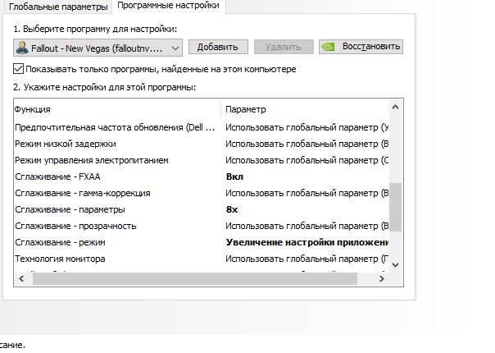This screenshot has width=495, height=353.
Task: Click the NVIDIA logo on Восстановить button
Action: pyautogui.click(x=329, y=47)
